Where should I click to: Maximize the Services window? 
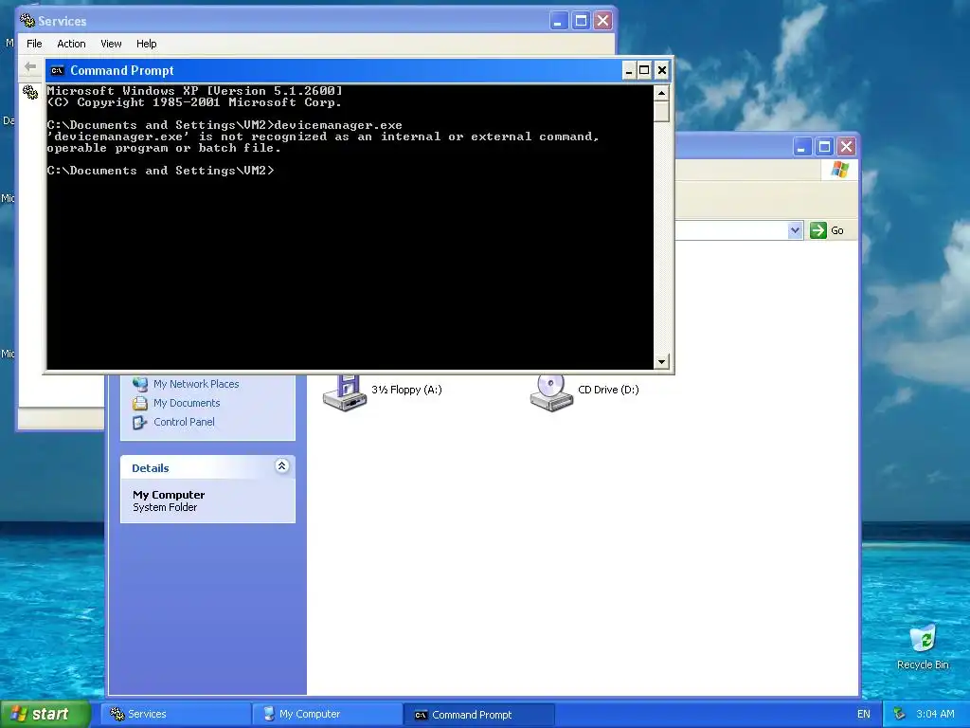(581, 21)
